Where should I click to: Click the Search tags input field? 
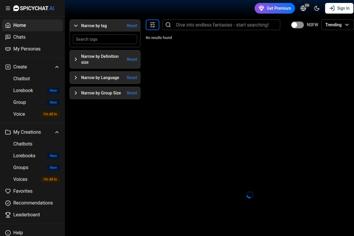coord(105,39)
